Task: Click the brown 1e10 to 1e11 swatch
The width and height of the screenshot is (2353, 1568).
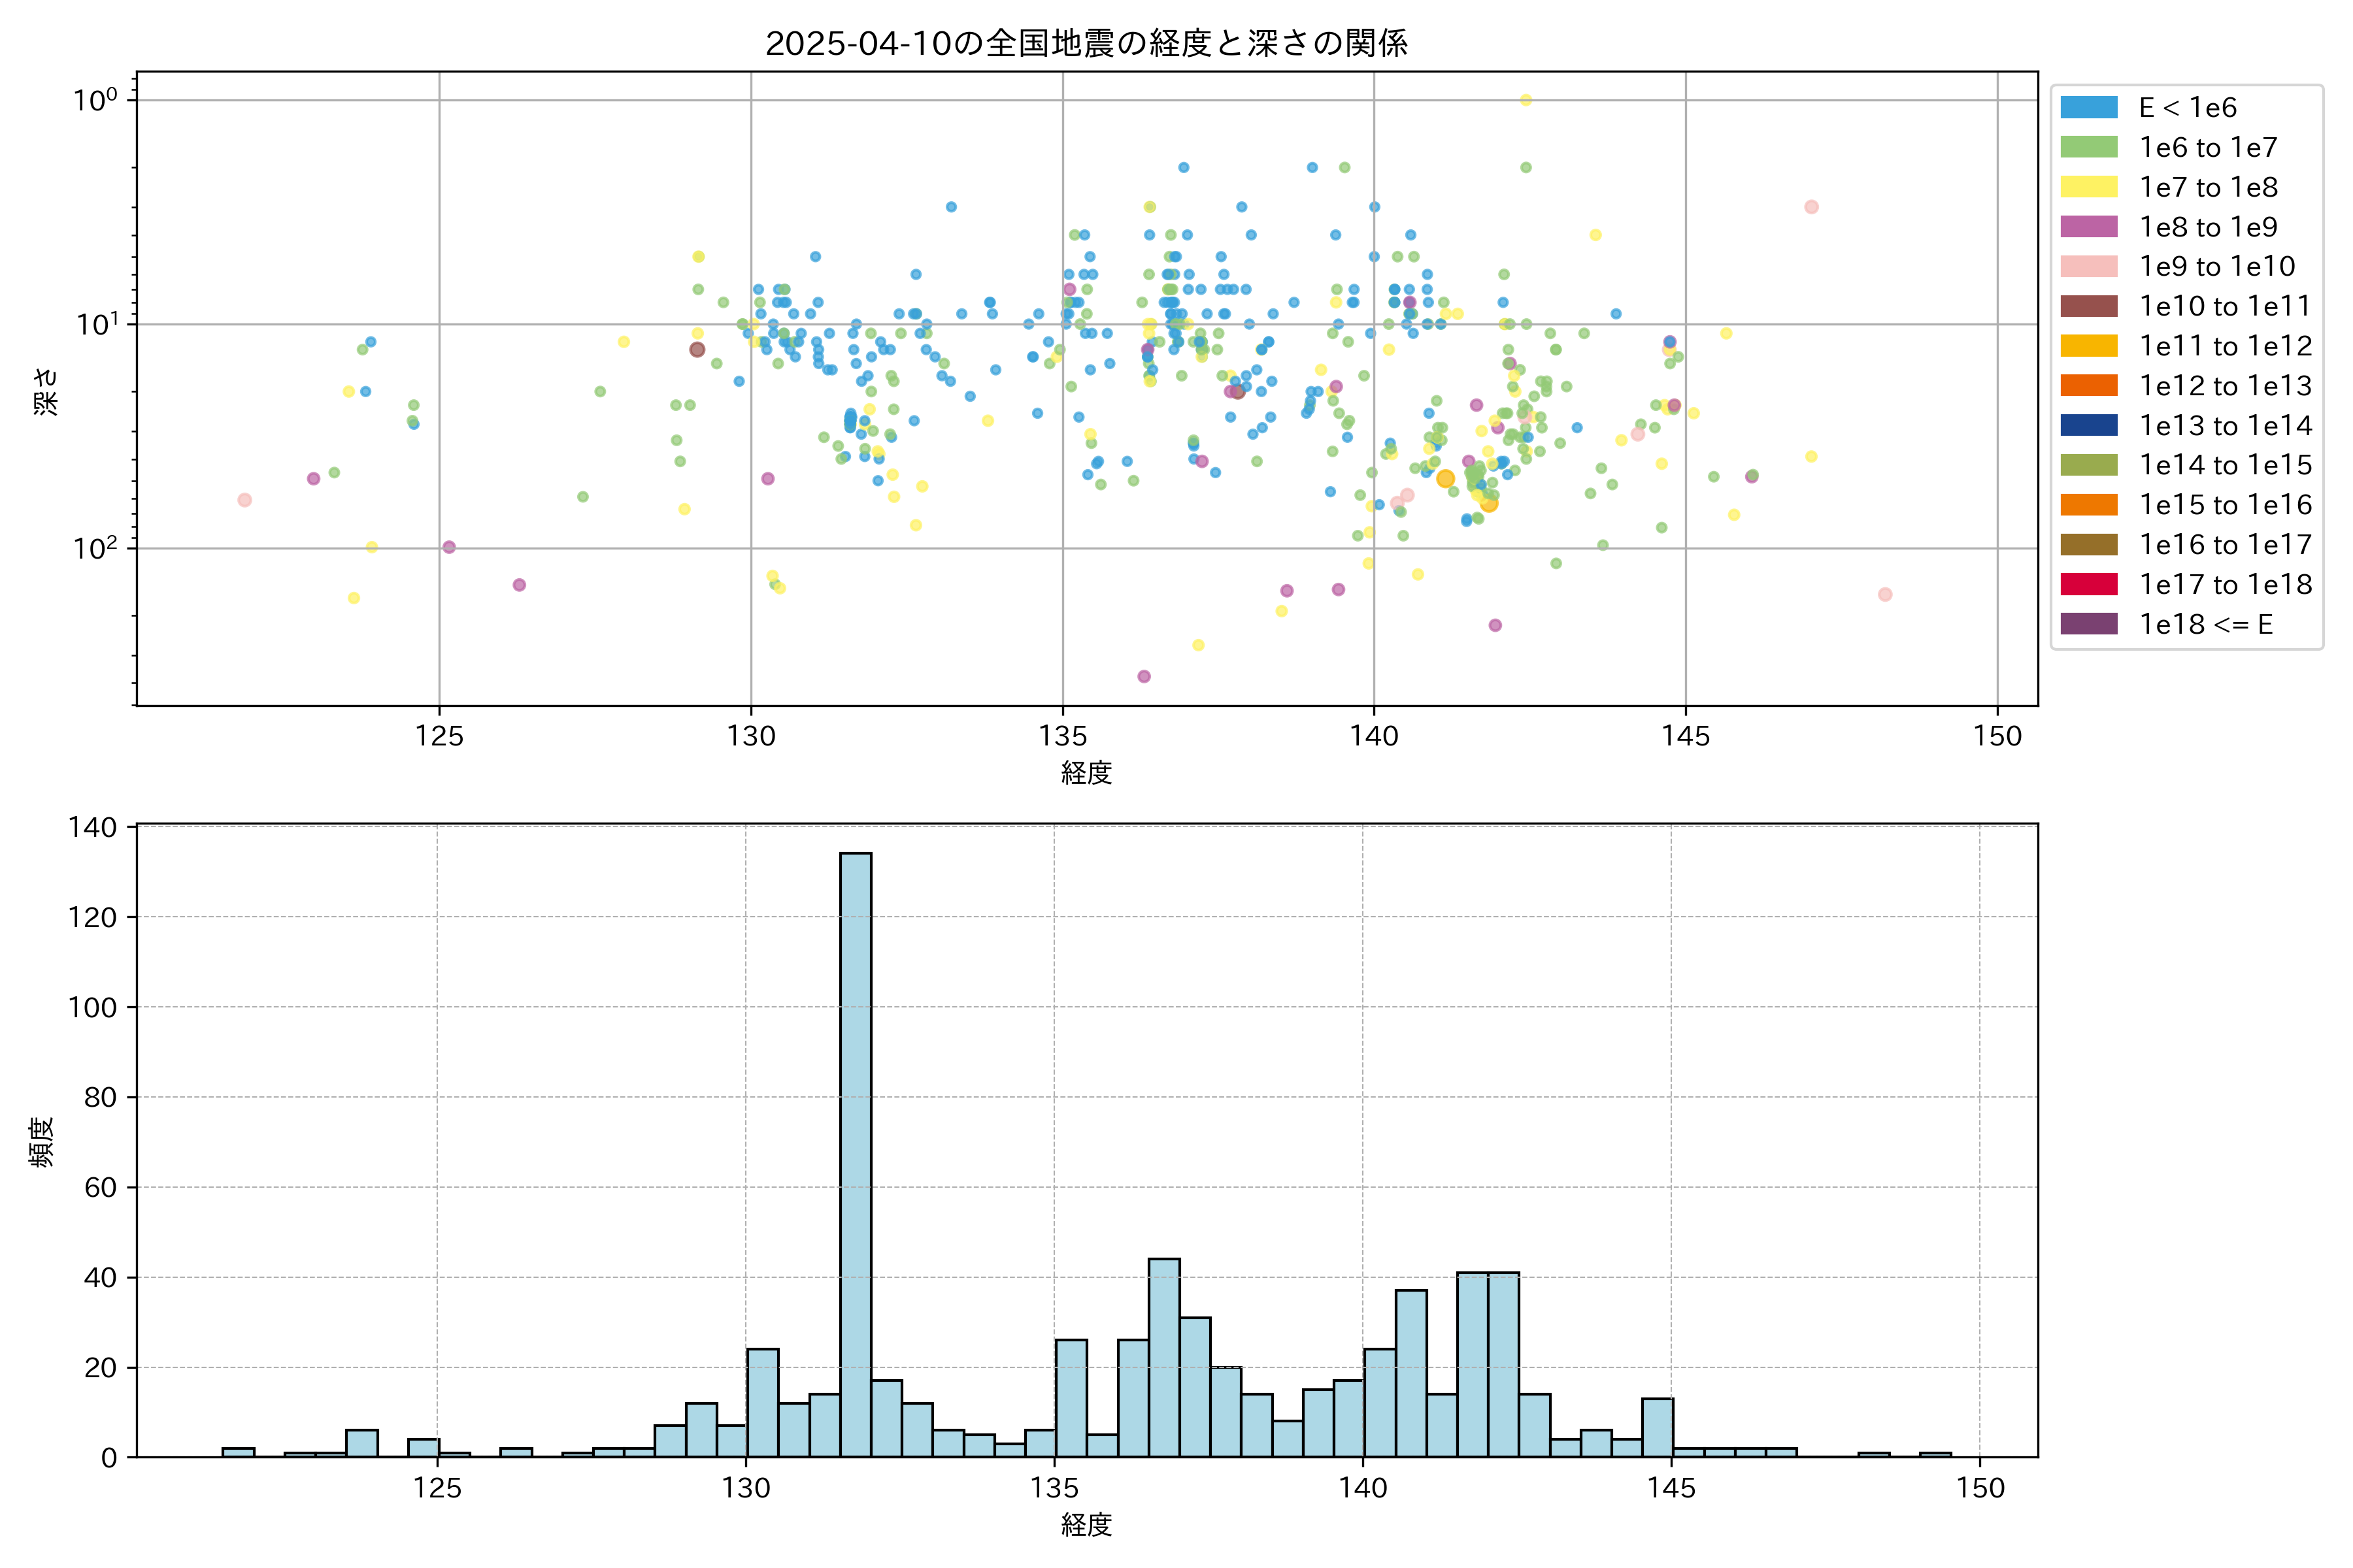Action: tap(2089, 306)
